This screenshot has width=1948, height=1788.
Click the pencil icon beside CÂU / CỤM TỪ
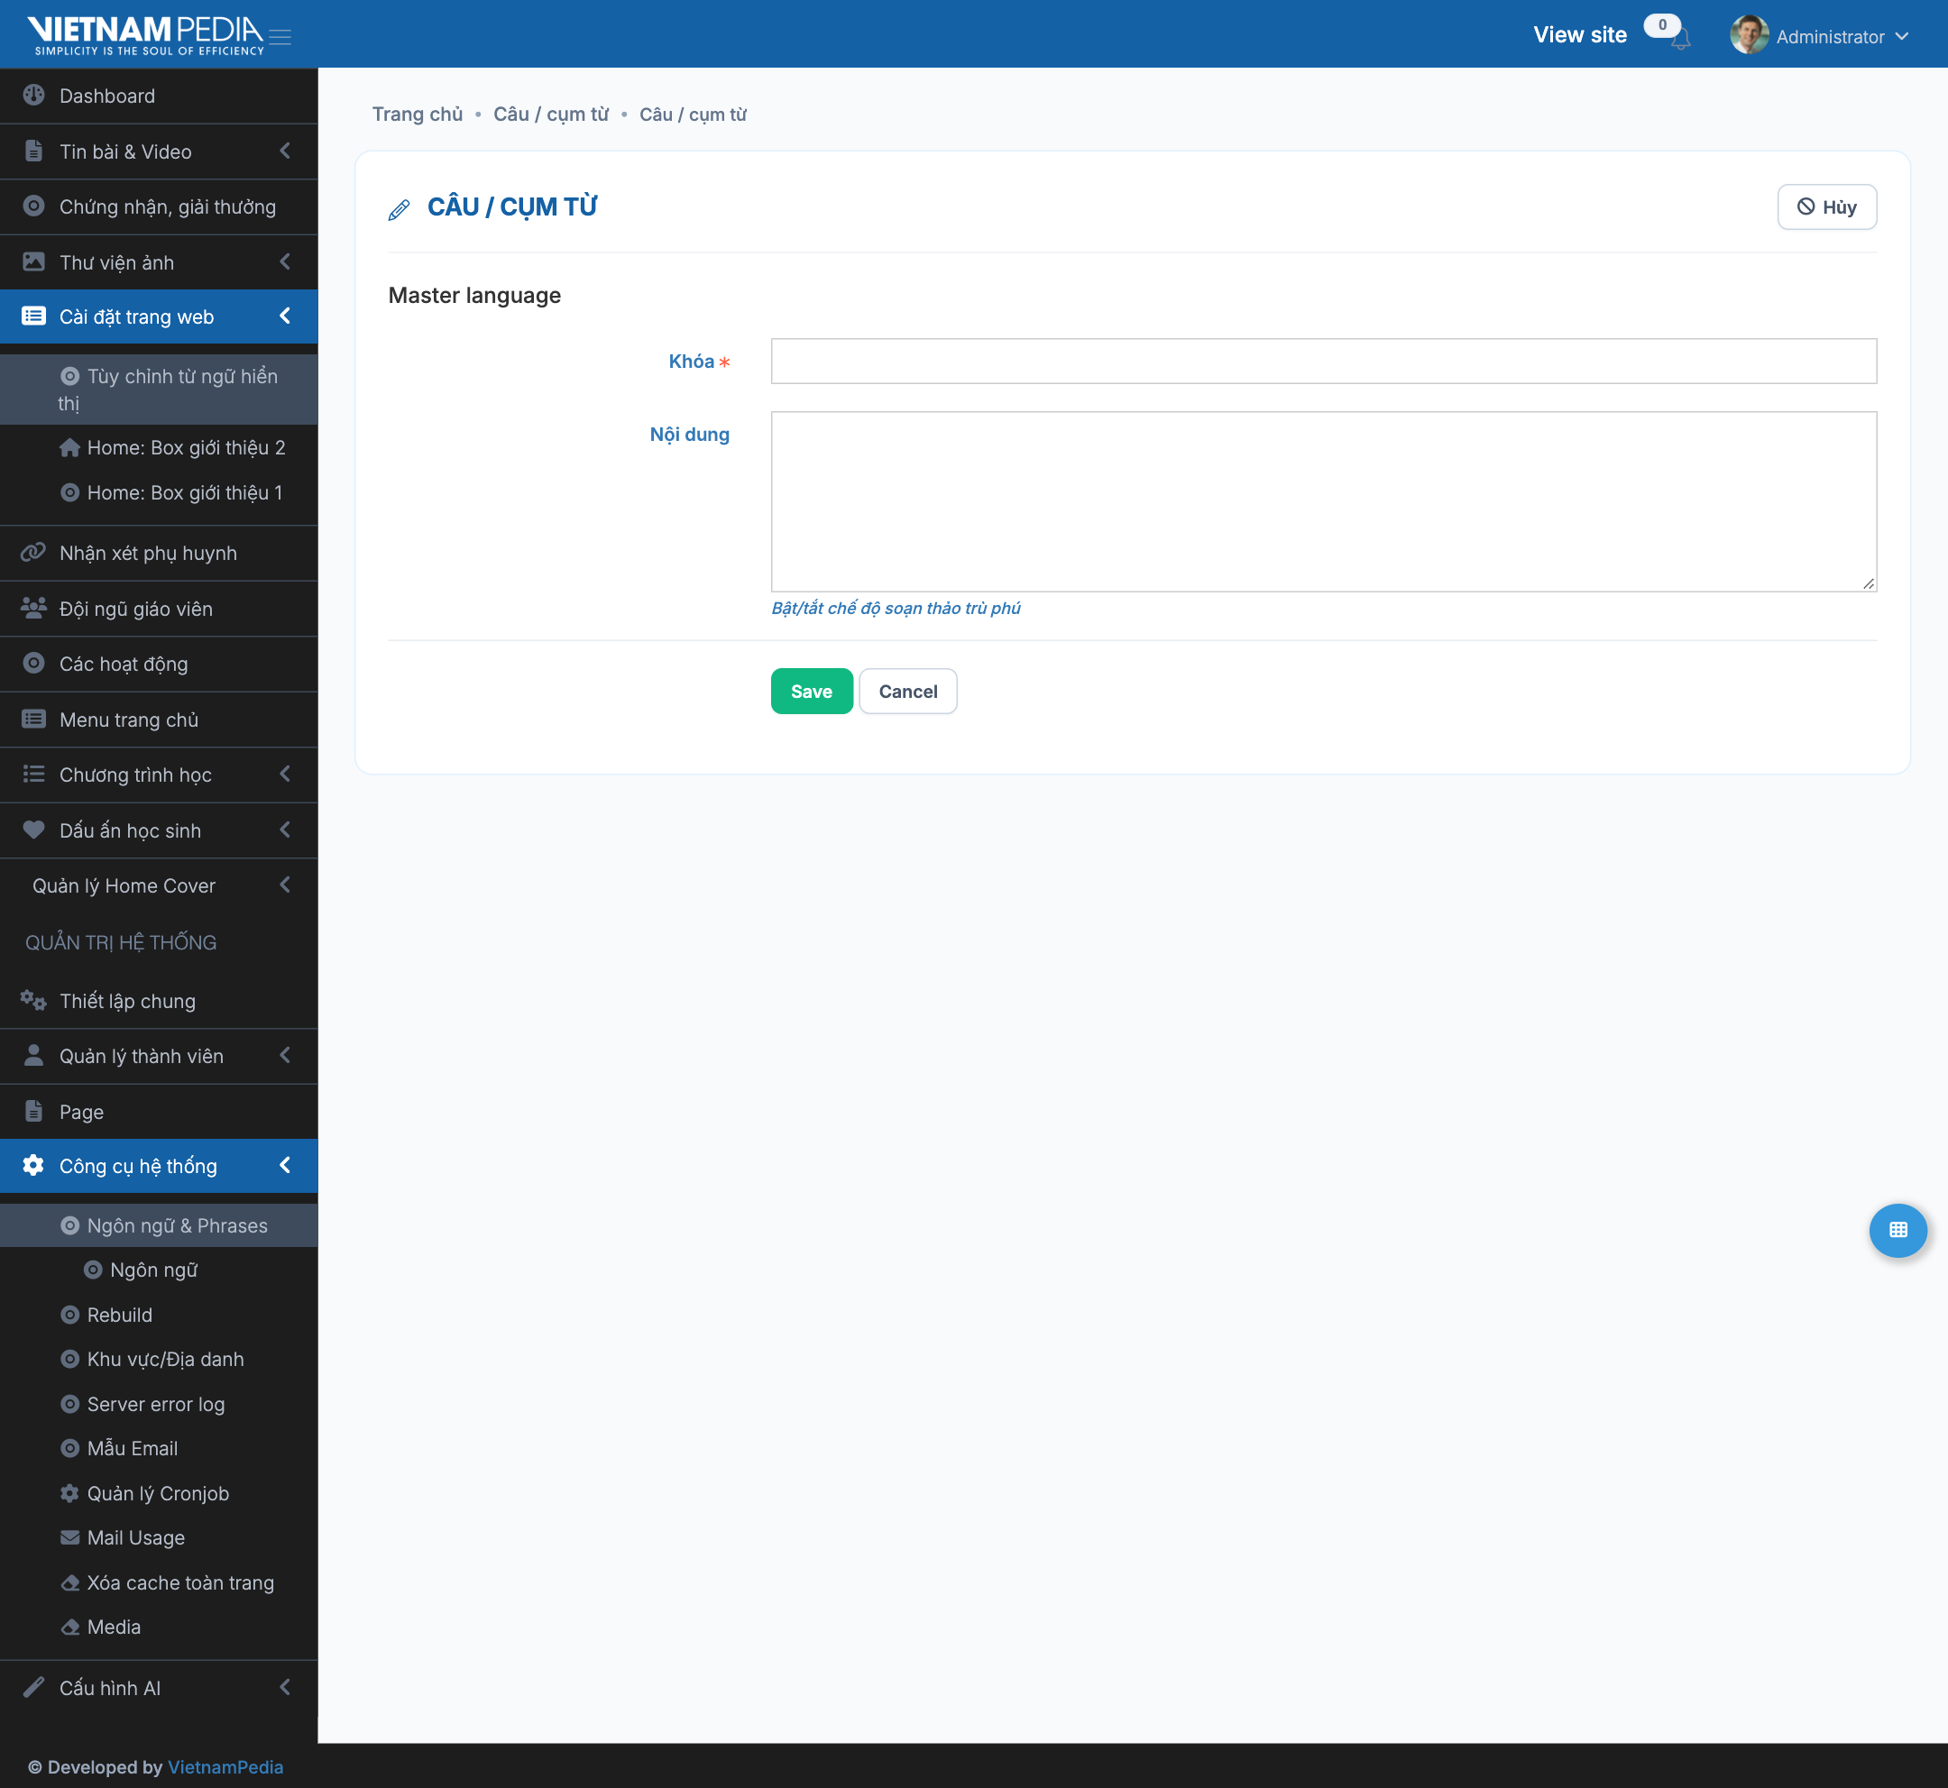click(x=399, y=209)
